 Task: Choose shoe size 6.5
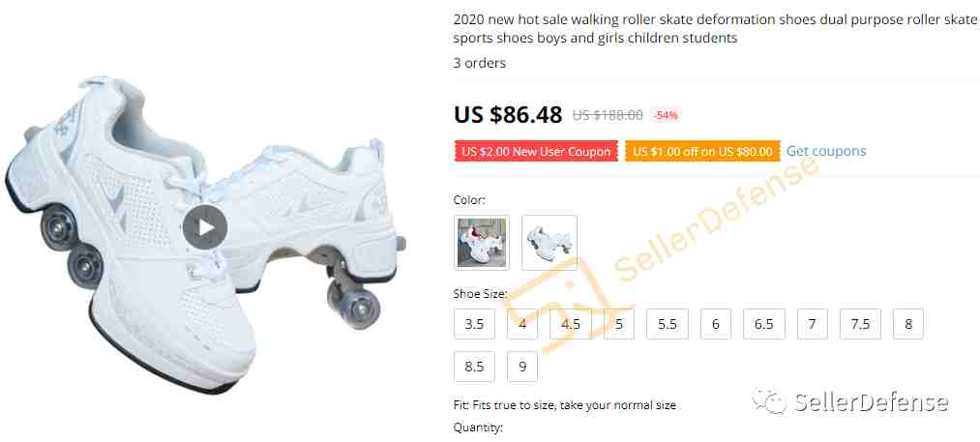click(763, 324)
